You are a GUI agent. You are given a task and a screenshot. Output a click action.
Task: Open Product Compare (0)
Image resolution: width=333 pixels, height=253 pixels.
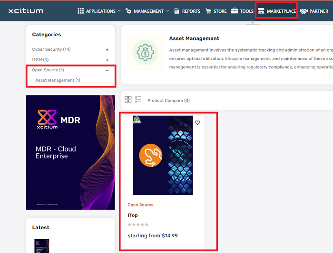pos(168,101)
